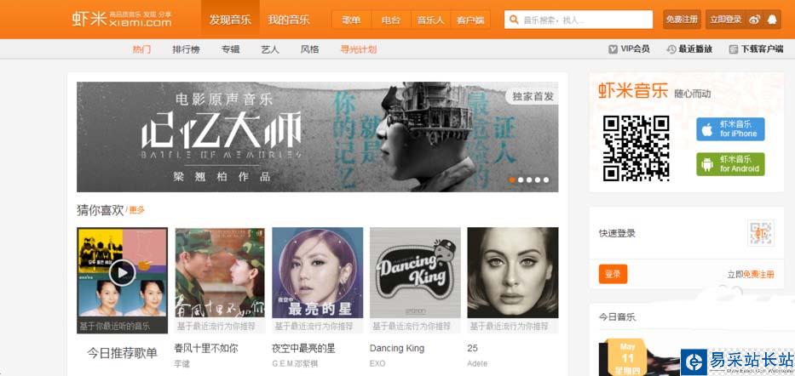The height and width of the screenshot is (376, 795).
Task: Click the search magnifier icon
Action: click(x=514, y=20)
